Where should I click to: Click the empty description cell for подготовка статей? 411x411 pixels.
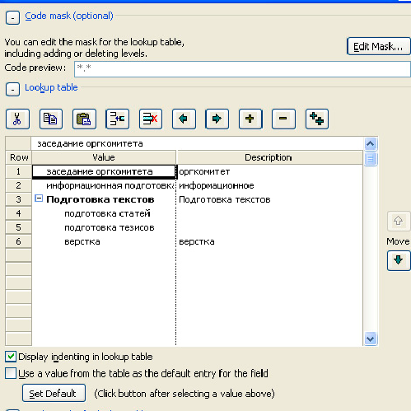click(269, 213)
